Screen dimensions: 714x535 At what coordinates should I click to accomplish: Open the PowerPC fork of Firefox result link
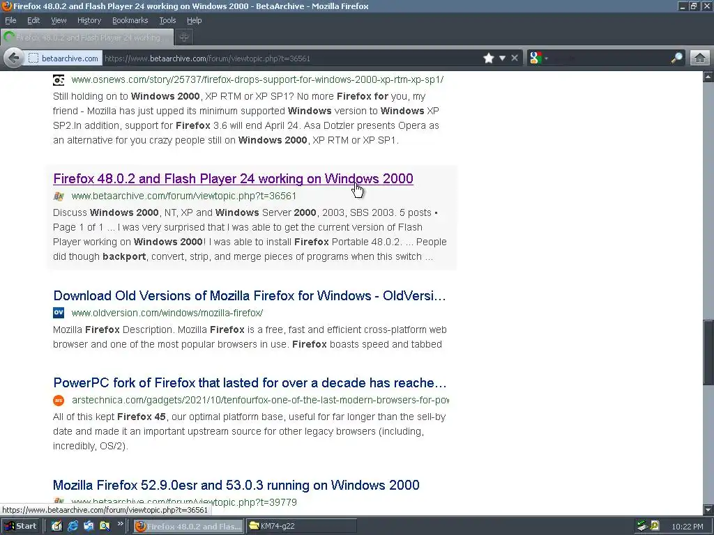click(x=250, y=382)
